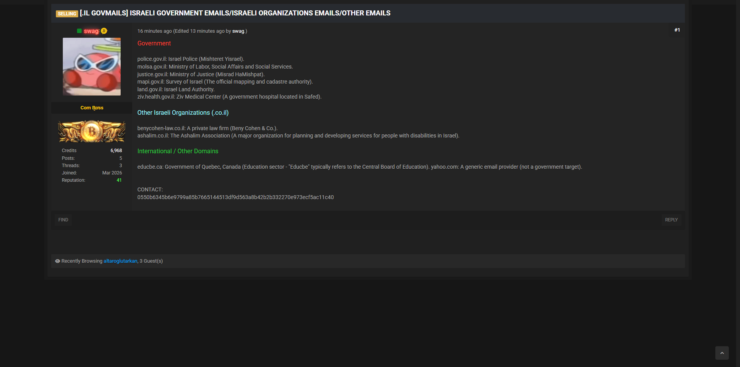Click the gold coin badge beside swag
The image size is (740, 367).
pyautogui.click(x=104, y=31)
